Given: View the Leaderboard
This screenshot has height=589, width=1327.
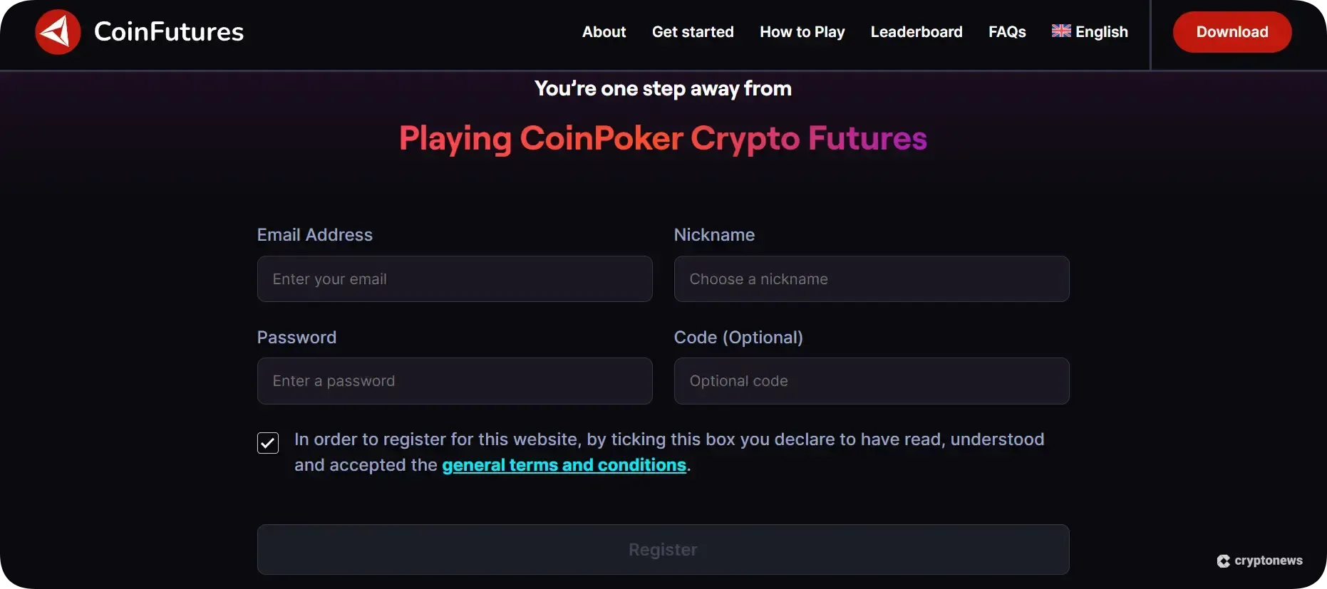Looking at the screenshot, I should pos(916,32).
